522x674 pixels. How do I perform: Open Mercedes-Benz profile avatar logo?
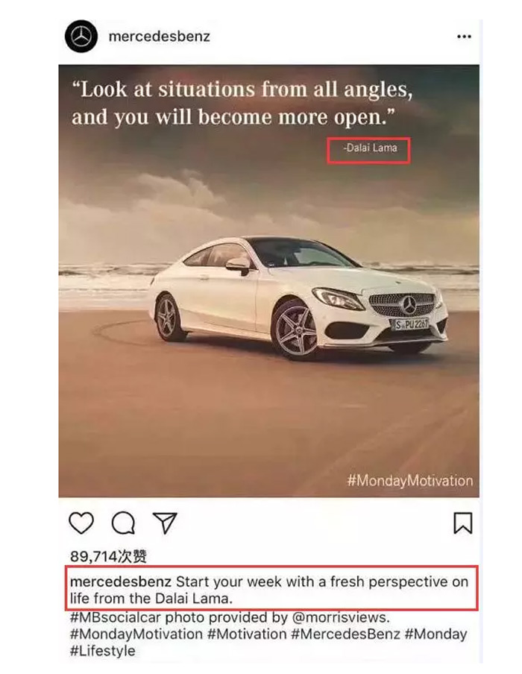pos(81,36)
